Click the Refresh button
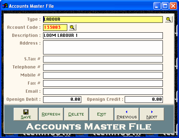The height and width of the screenshot is (138, 179). coord(51,114)
